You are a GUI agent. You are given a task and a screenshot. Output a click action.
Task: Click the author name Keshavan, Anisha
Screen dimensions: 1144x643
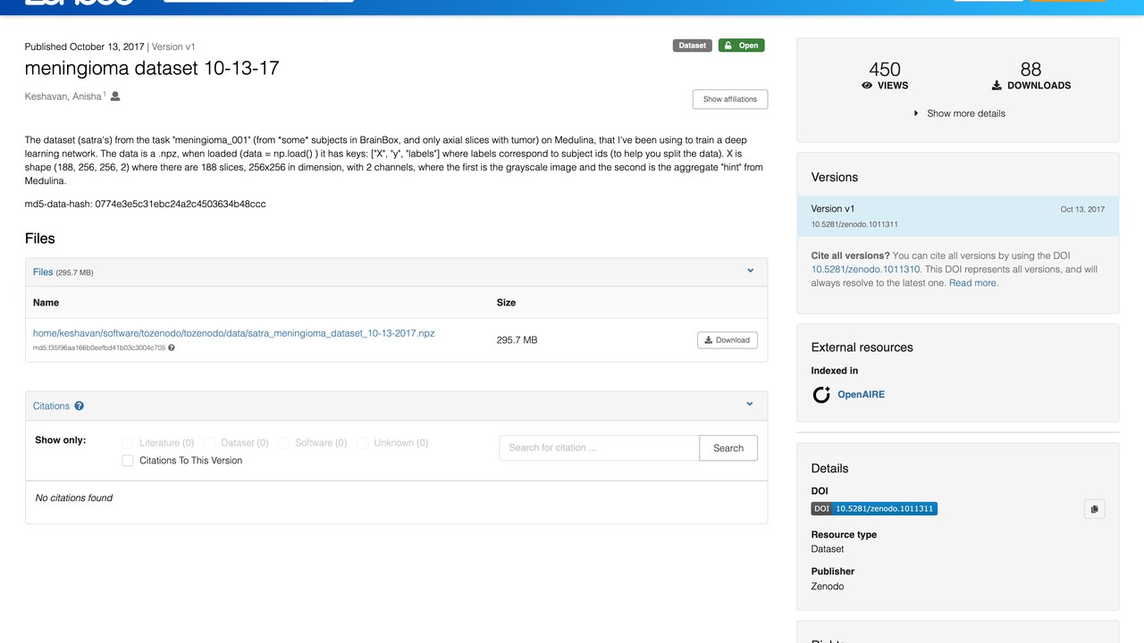coord(63,96)
